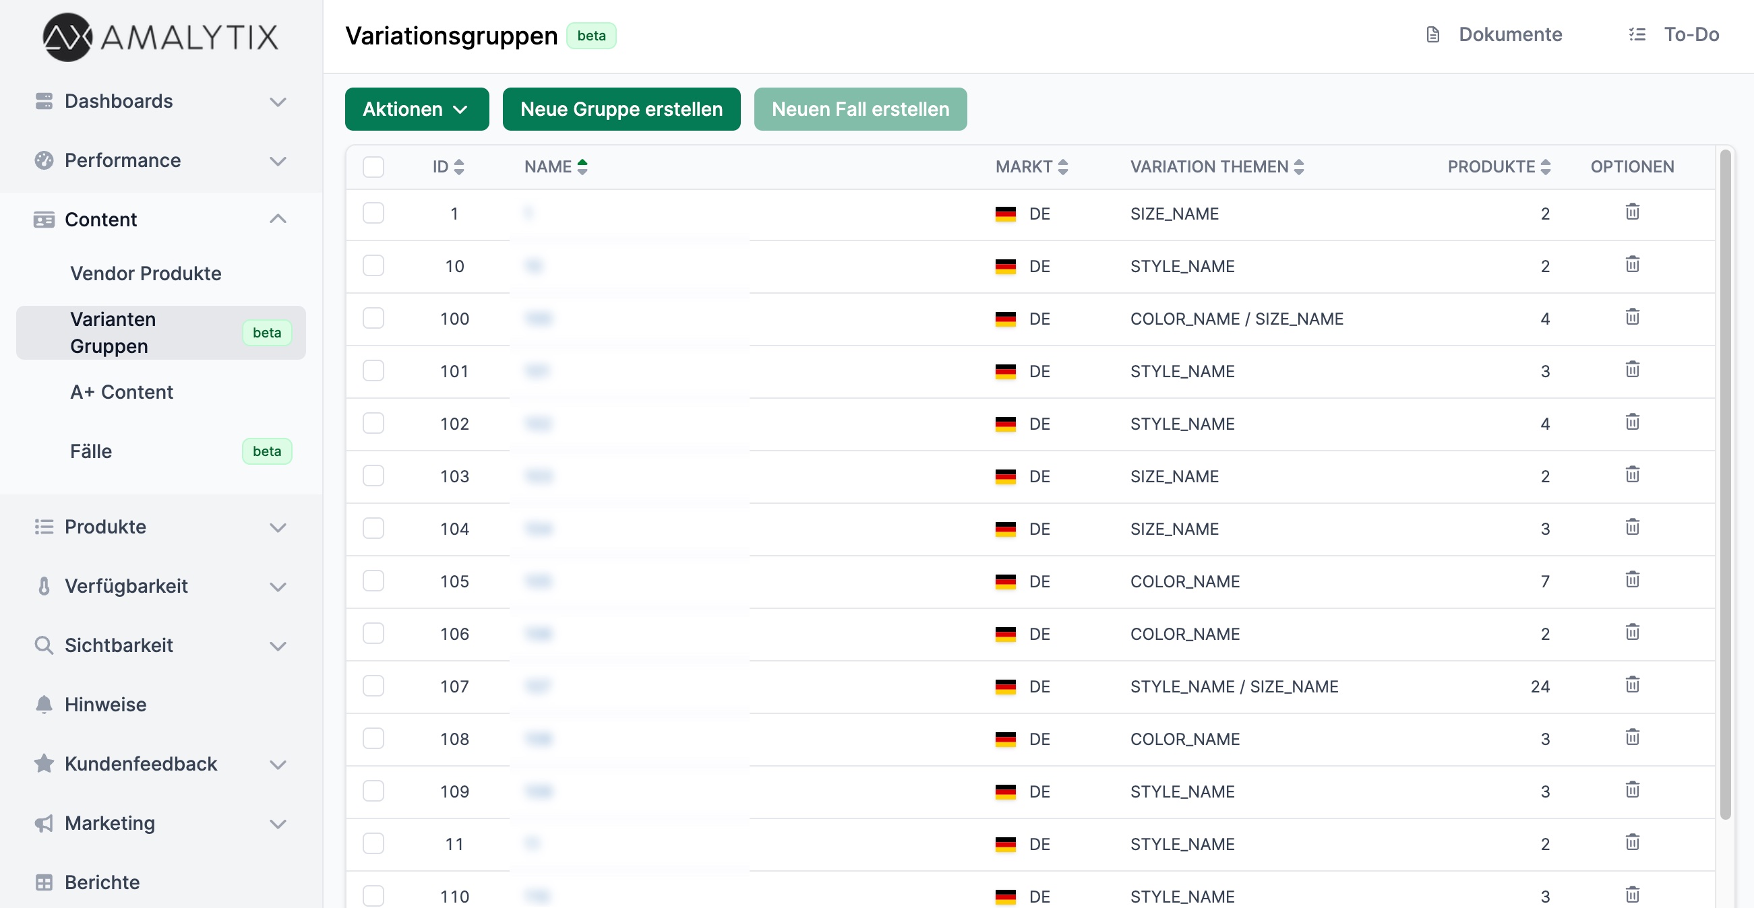The image size is (1754, 908).
Task: Select the Dashboards icon in sidebar
Action: (43, 100)
